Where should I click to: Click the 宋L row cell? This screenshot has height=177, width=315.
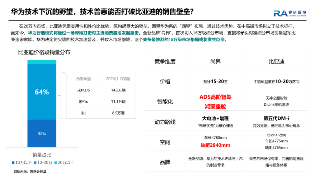click(x=84, y=113)
